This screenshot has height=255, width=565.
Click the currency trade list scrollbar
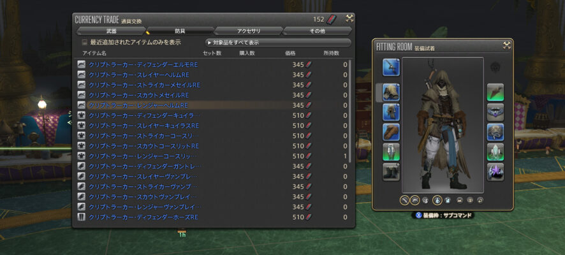click(x=351, y=140)
